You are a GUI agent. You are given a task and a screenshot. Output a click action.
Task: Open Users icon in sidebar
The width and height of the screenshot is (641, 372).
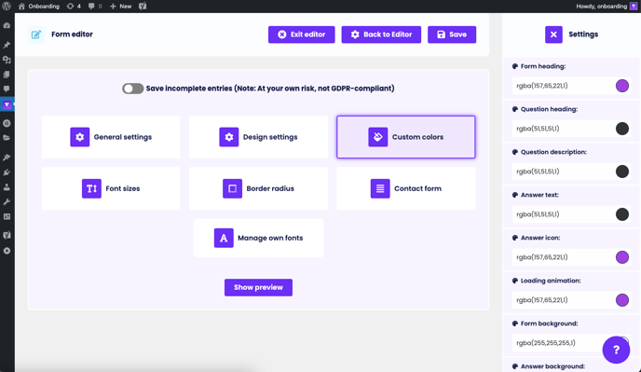pyautogui.click(x=7, y=187)
